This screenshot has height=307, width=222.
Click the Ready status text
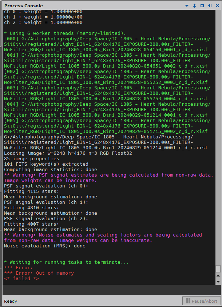click(x=11, y=301)
